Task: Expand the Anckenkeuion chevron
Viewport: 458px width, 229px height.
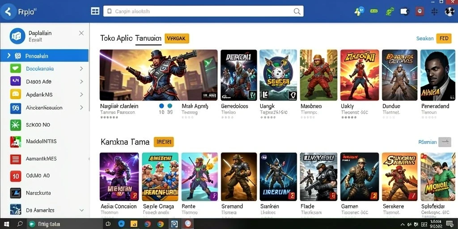Action: click(81, 108)
